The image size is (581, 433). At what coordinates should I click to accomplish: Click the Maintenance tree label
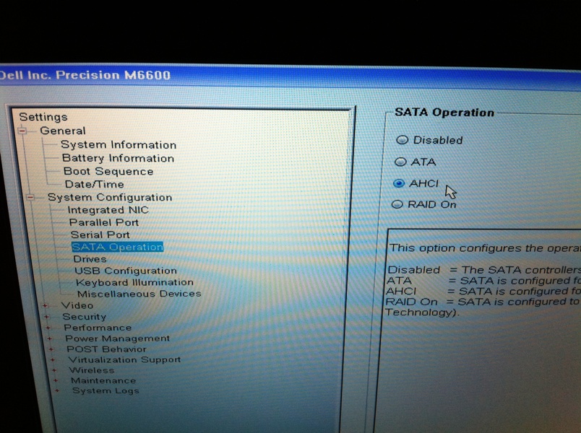pos(104,380)
